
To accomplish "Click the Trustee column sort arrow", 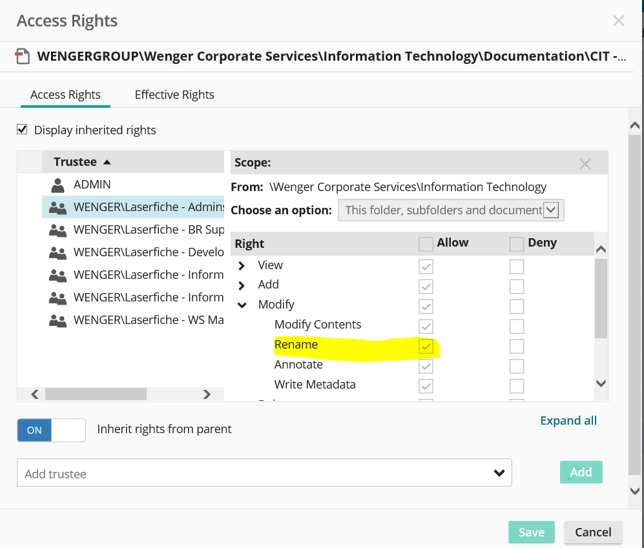I will pyautogui.click(x=107, y=162).
